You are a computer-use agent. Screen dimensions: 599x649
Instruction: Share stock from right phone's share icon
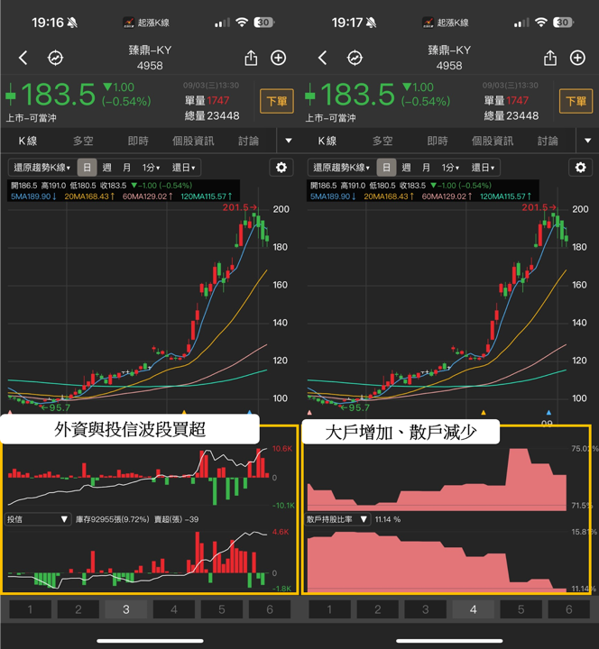[x=550, y=58]
